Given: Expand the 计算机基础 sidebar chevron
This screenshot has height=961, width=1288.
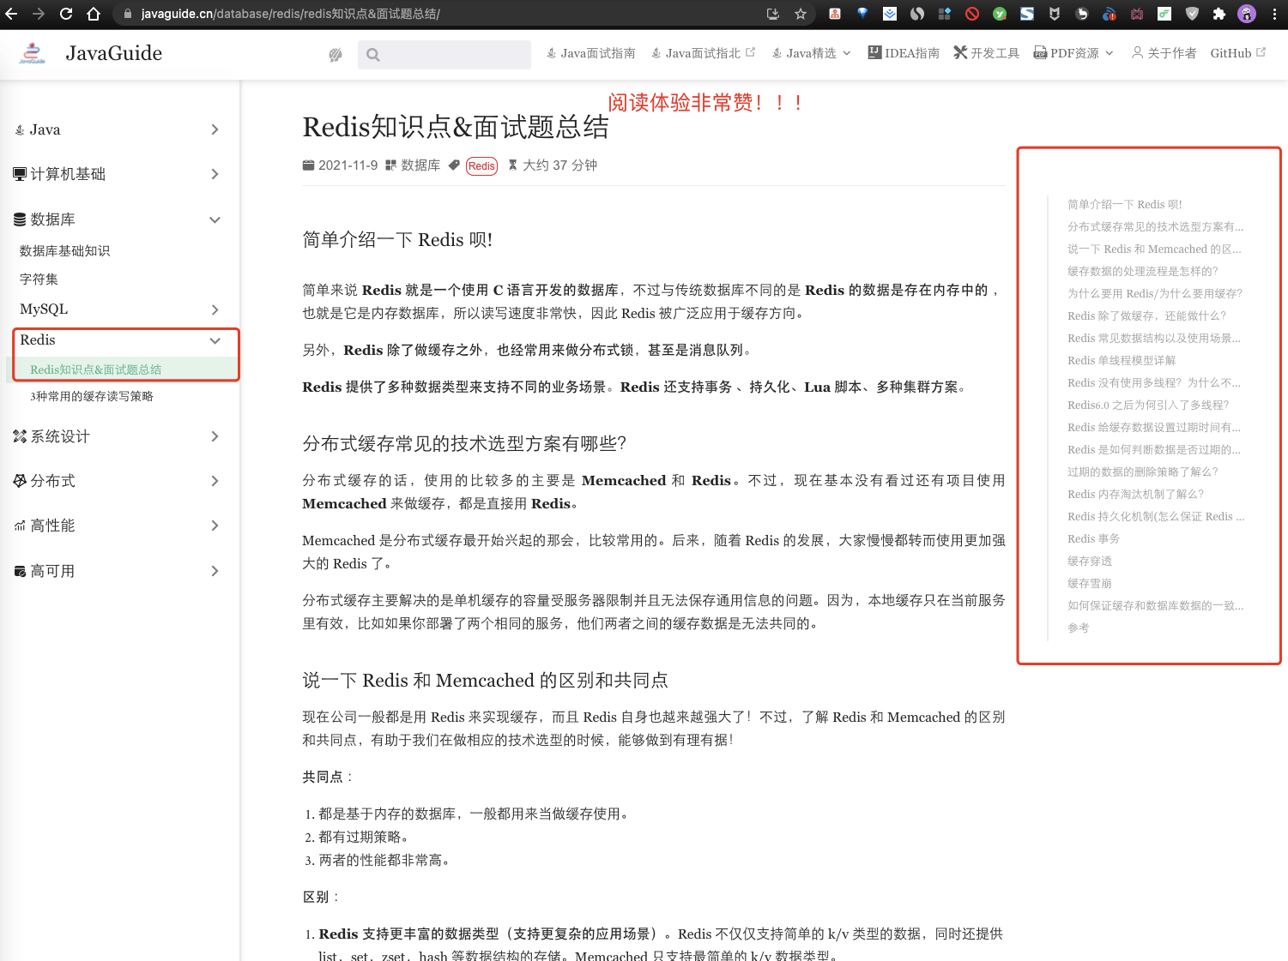Looking at the screenshot, I should click(215, 174).
